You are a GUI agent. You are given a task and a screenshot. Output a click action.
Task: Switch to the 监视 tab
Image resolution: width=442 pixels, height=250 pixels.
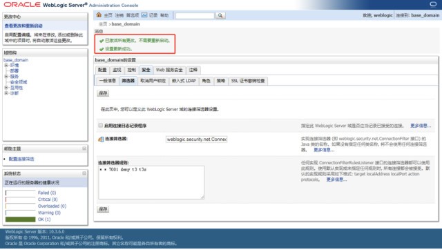(x=117, y=70)
